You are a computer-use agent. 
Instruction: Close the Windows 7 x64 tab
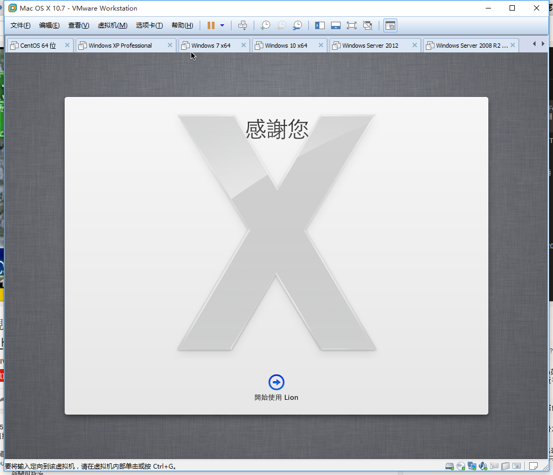coord(244,45)
